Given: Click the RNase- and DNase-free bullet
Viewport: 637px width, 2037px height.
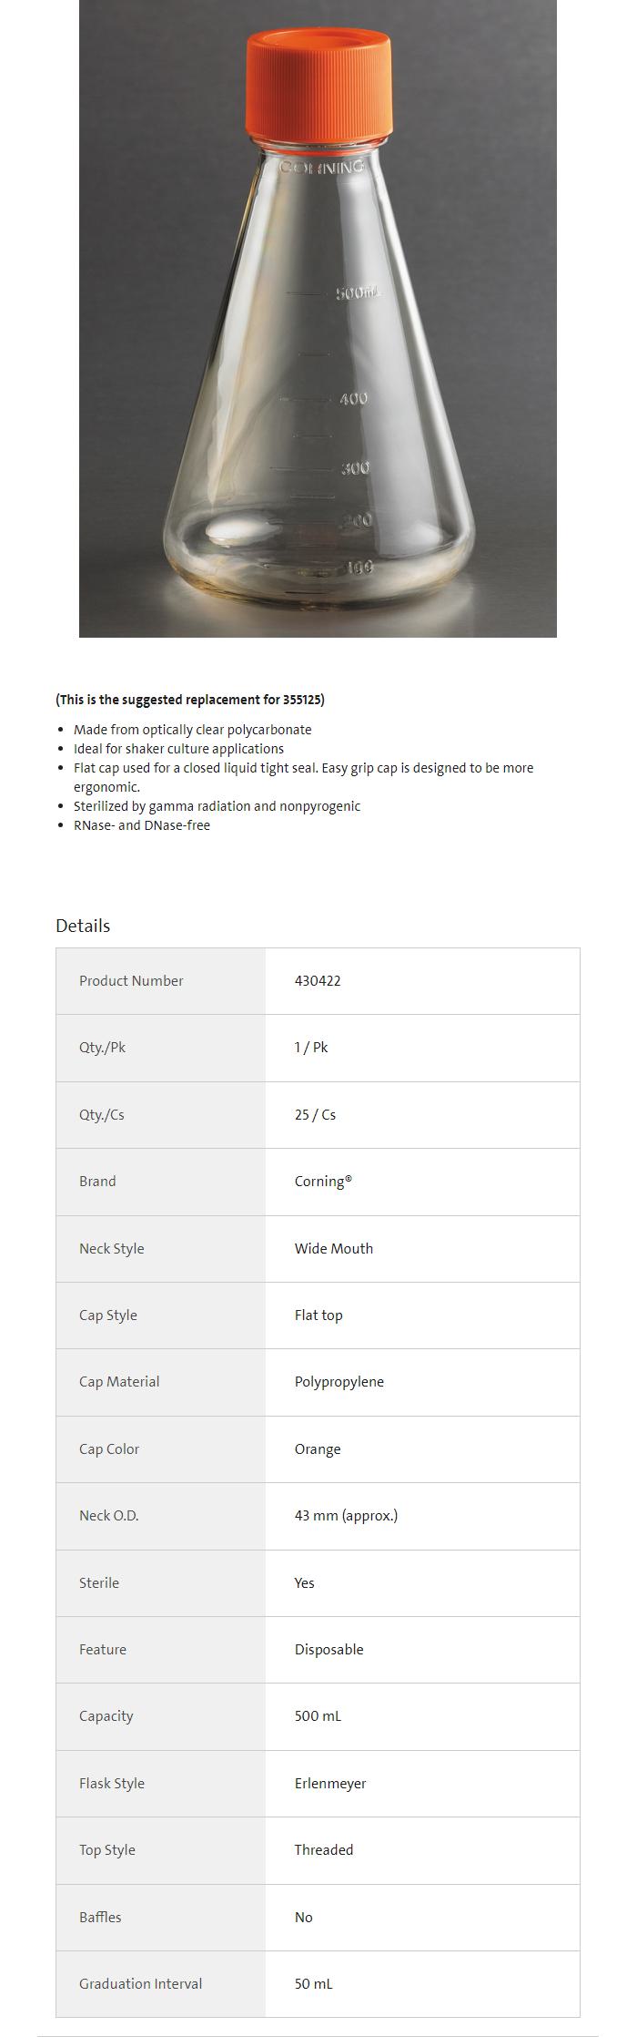Looking at the screenshot, I should (x=142, y=825).
